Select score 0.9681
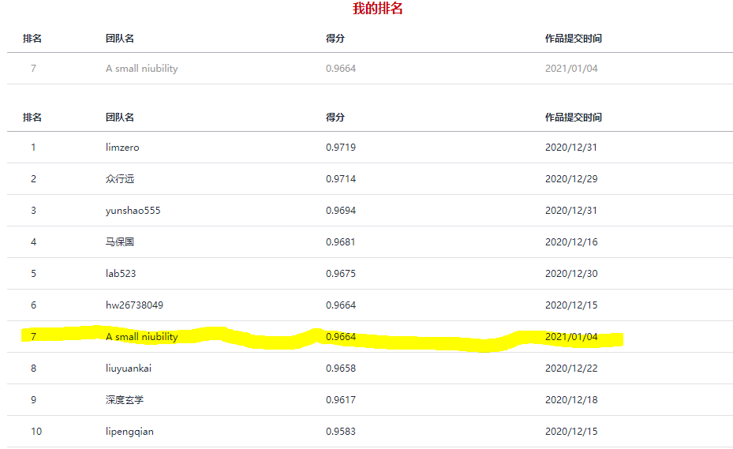The image size is (733, 449). (340, 241)
